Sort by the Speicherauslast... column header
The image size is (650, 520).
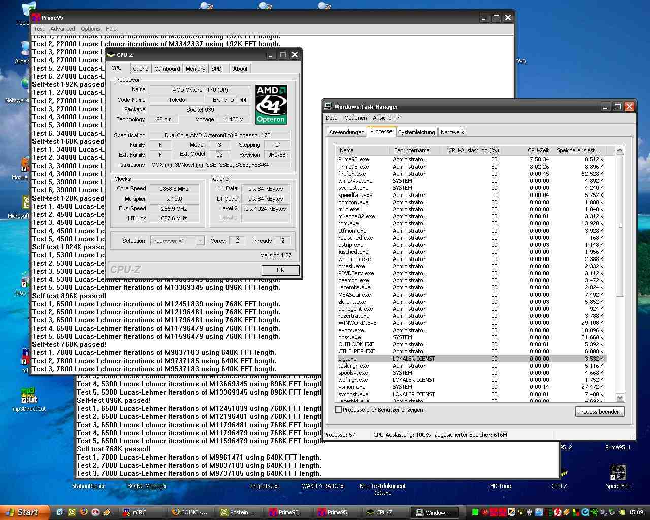[x=579, y=150]
